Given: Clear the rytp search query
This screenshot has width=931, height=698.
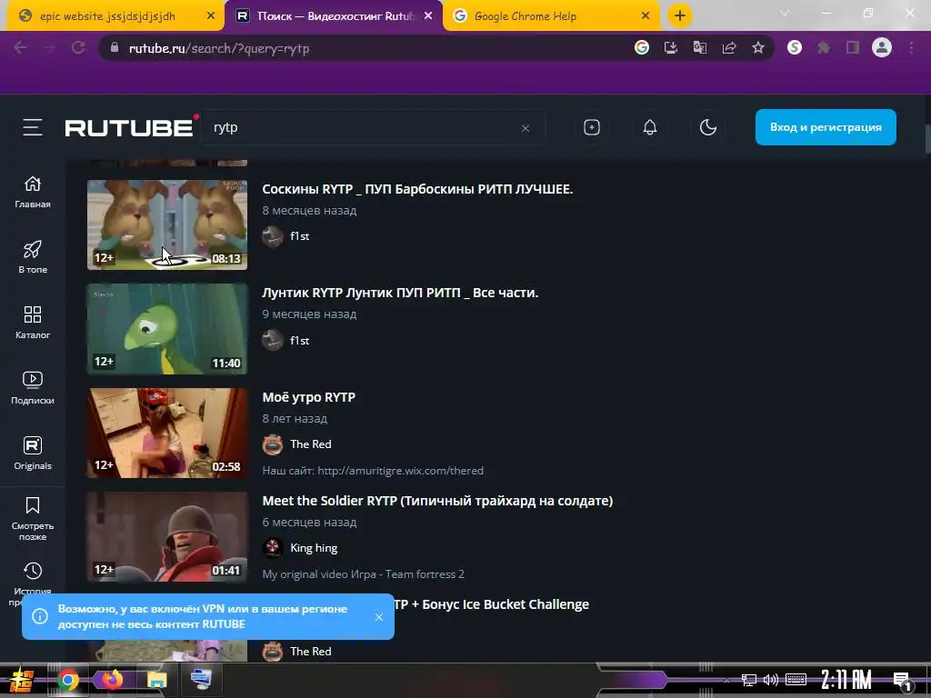Looking at the screenshot, I should pos(525,128).
